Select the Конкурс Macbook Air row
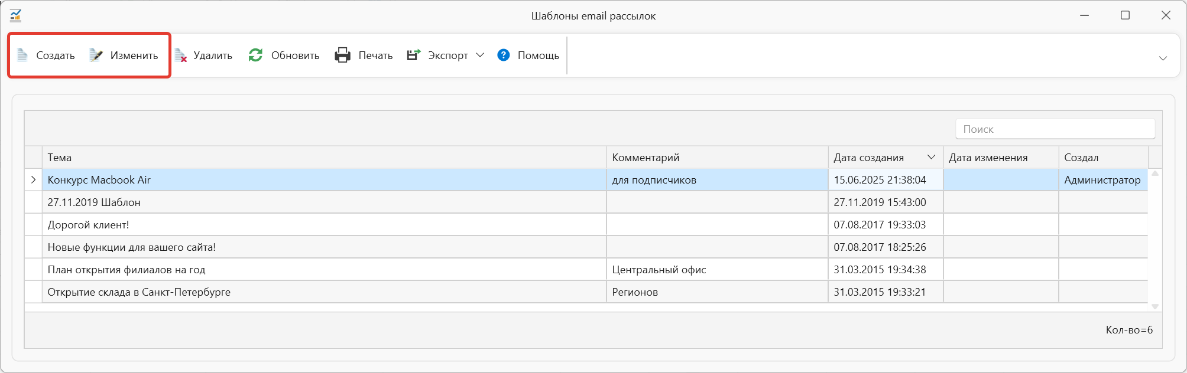The height and width of the screenshot is (373, 1187). (x=586, y=180)
